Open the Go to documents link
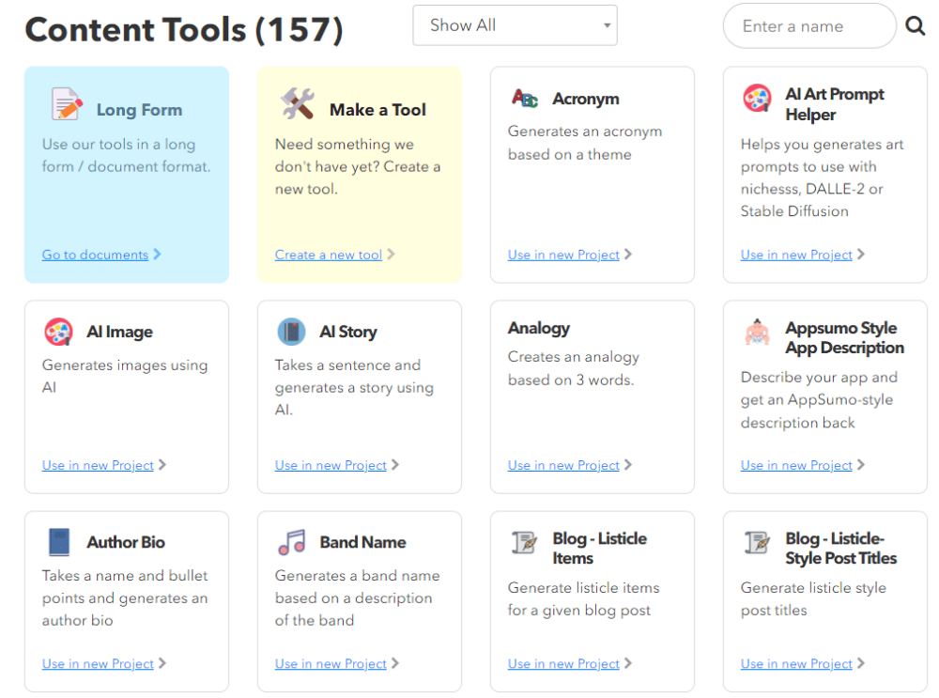 tap(95, 255)
